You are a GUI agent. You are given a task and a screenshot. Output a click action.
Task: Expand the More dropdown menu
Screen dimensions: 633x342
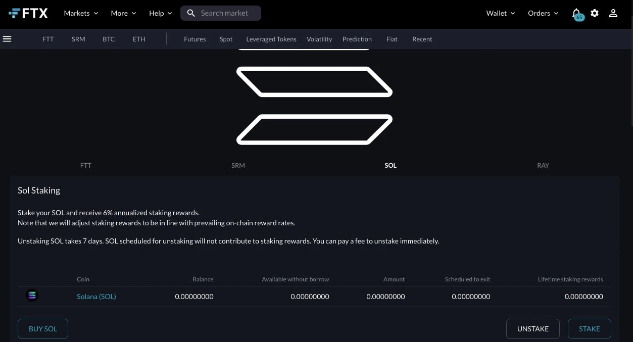[x=124, y=13]
